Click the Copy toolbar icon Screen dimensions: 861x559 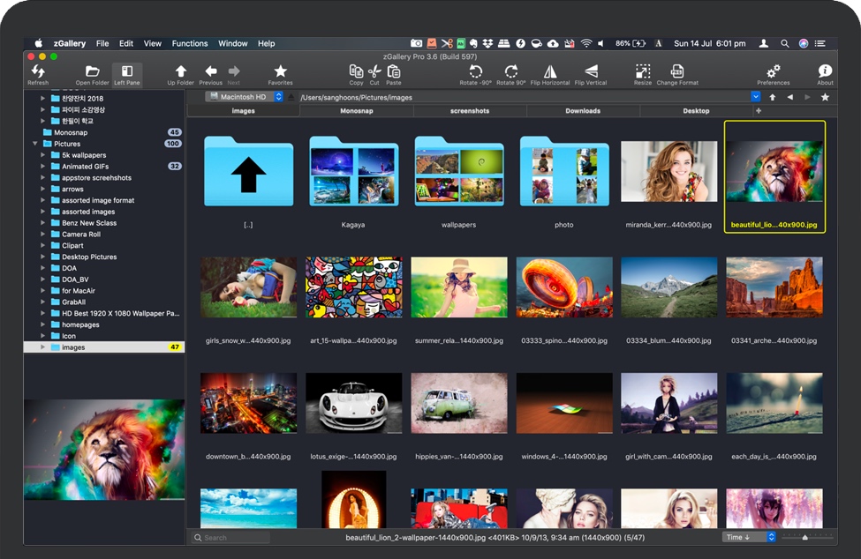tap(357, 71)
